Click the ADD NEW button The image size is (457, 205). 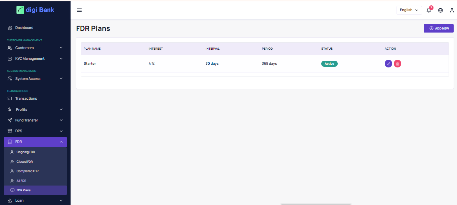coord(439,29)
